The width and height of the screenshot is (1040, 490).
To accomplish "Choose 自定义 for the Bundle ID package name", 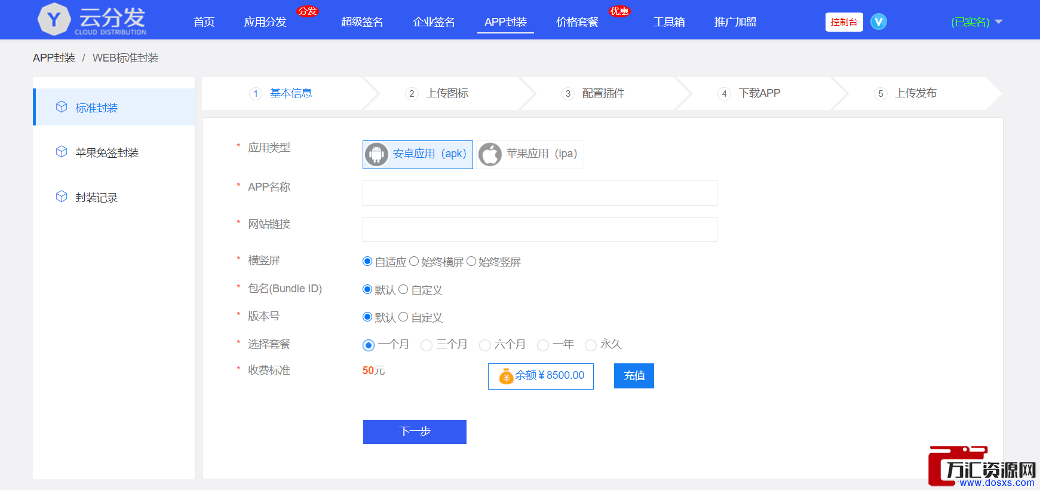I will coord(403,289).
